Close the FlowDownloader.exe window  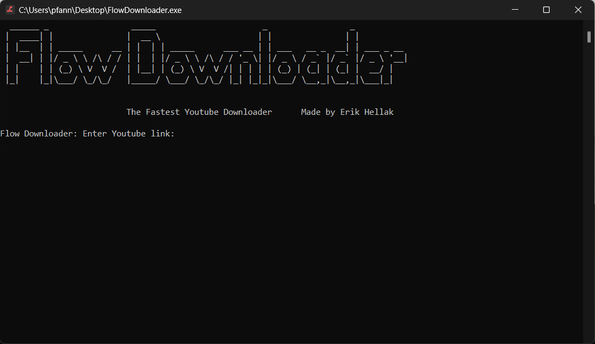point(578,10)
